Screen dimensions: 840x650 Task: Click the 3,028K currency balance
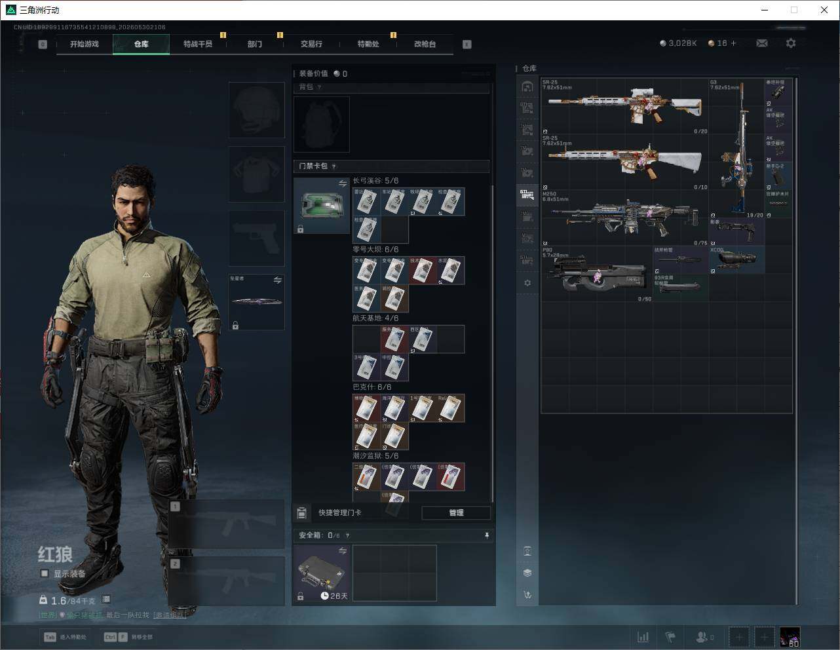(x=678, y=43)
